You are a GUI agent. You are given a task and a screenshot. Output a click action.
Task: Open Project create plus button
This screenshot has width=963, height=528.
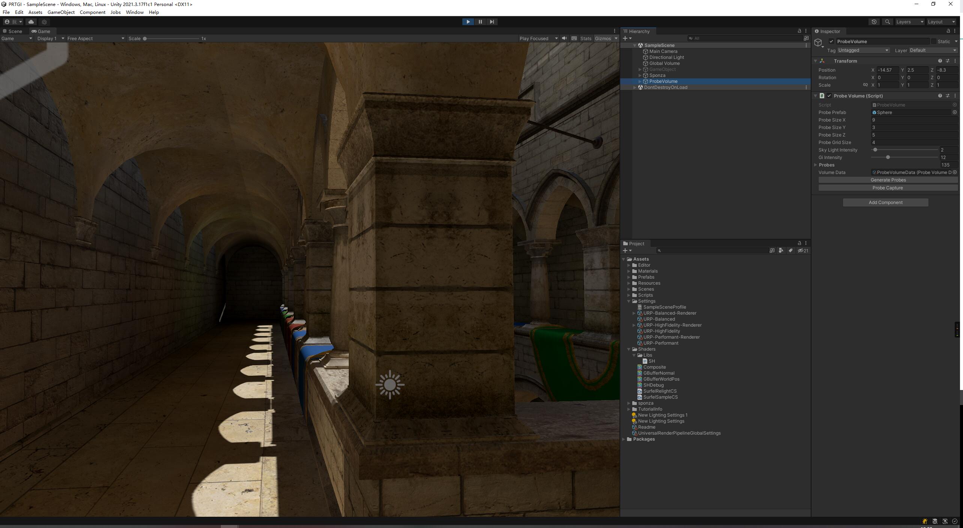click(627, 250)
